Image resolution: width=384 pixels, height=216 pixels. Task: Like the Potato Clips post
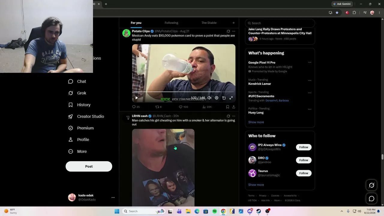[183, 107]
